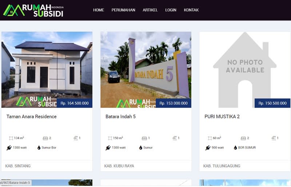The width and height of the screenshot is (291, 187).
Task: Click the bedroom icon on PURI MUSTIKA 2 card
Action: pos(243,138)
